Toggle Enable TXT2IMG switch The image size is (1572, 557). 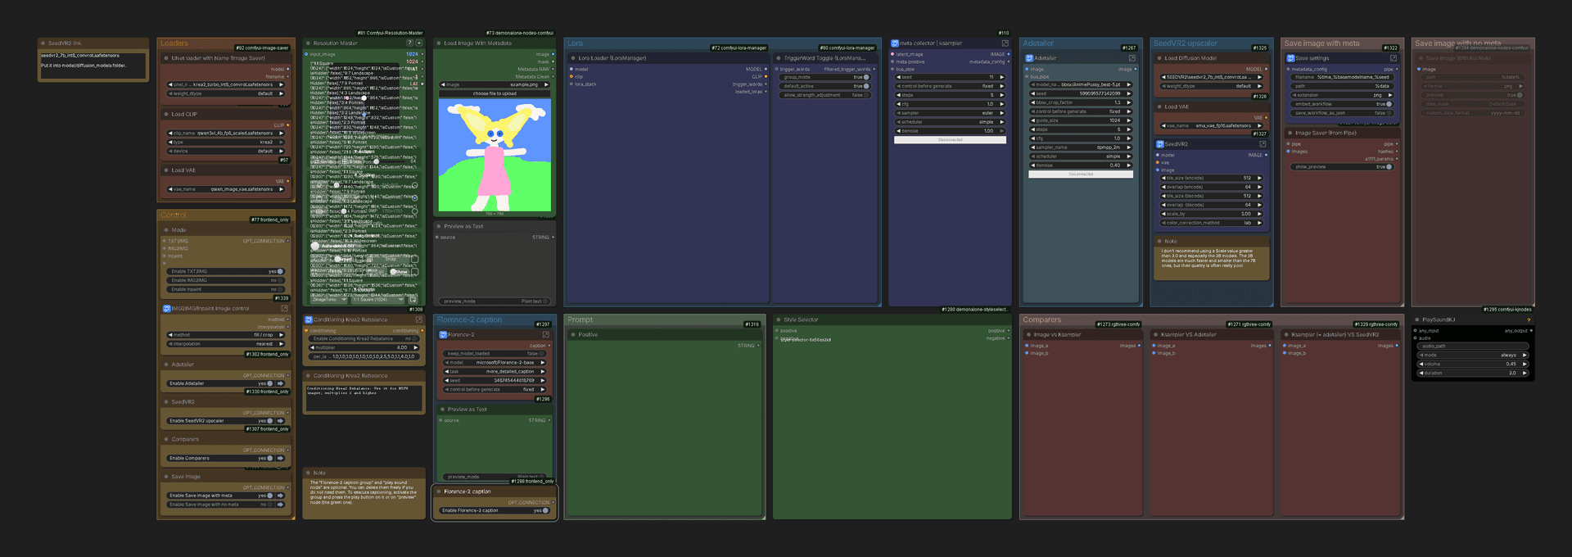[x=280, y=272]
